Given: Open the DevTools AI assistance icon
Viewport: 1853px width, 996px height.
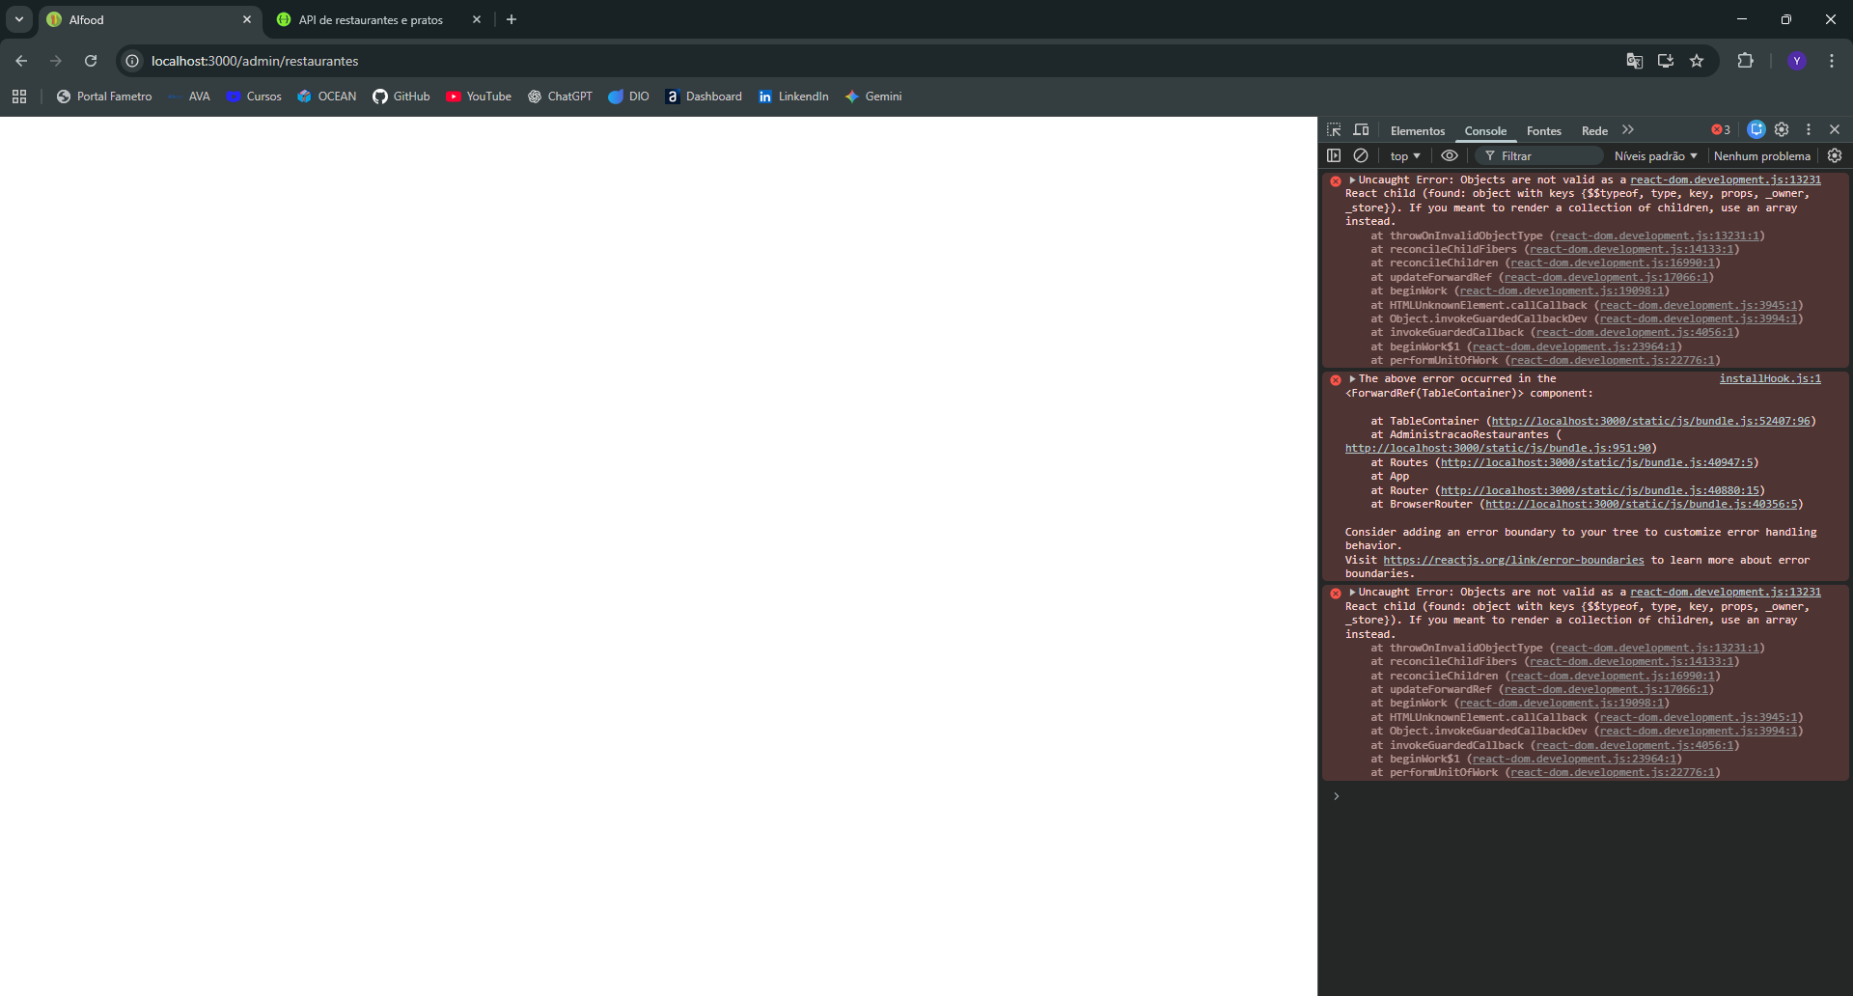Looking at the screenshot, I should [x=1756, y=129].
